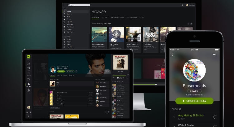Screen dimensions: 234x127
Task: Select Related Artists tab on Bruno Mars page
Action: 62,75
